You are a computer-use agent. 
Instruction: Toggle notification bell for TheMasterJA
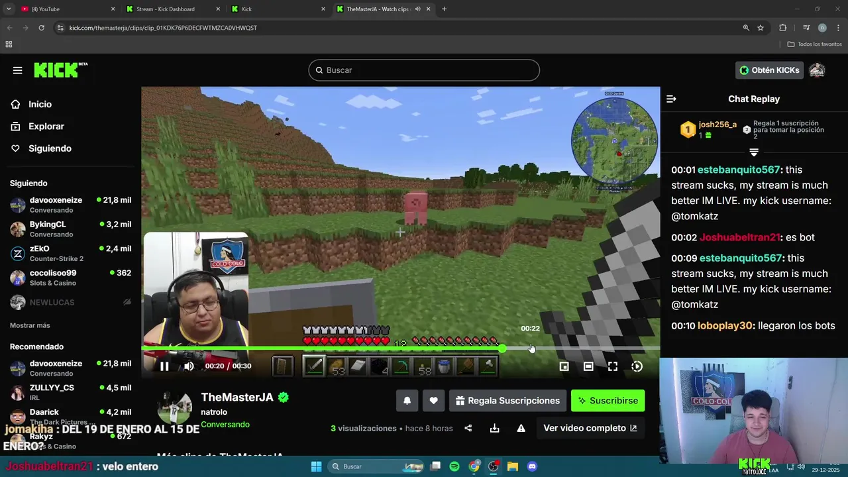407,400
